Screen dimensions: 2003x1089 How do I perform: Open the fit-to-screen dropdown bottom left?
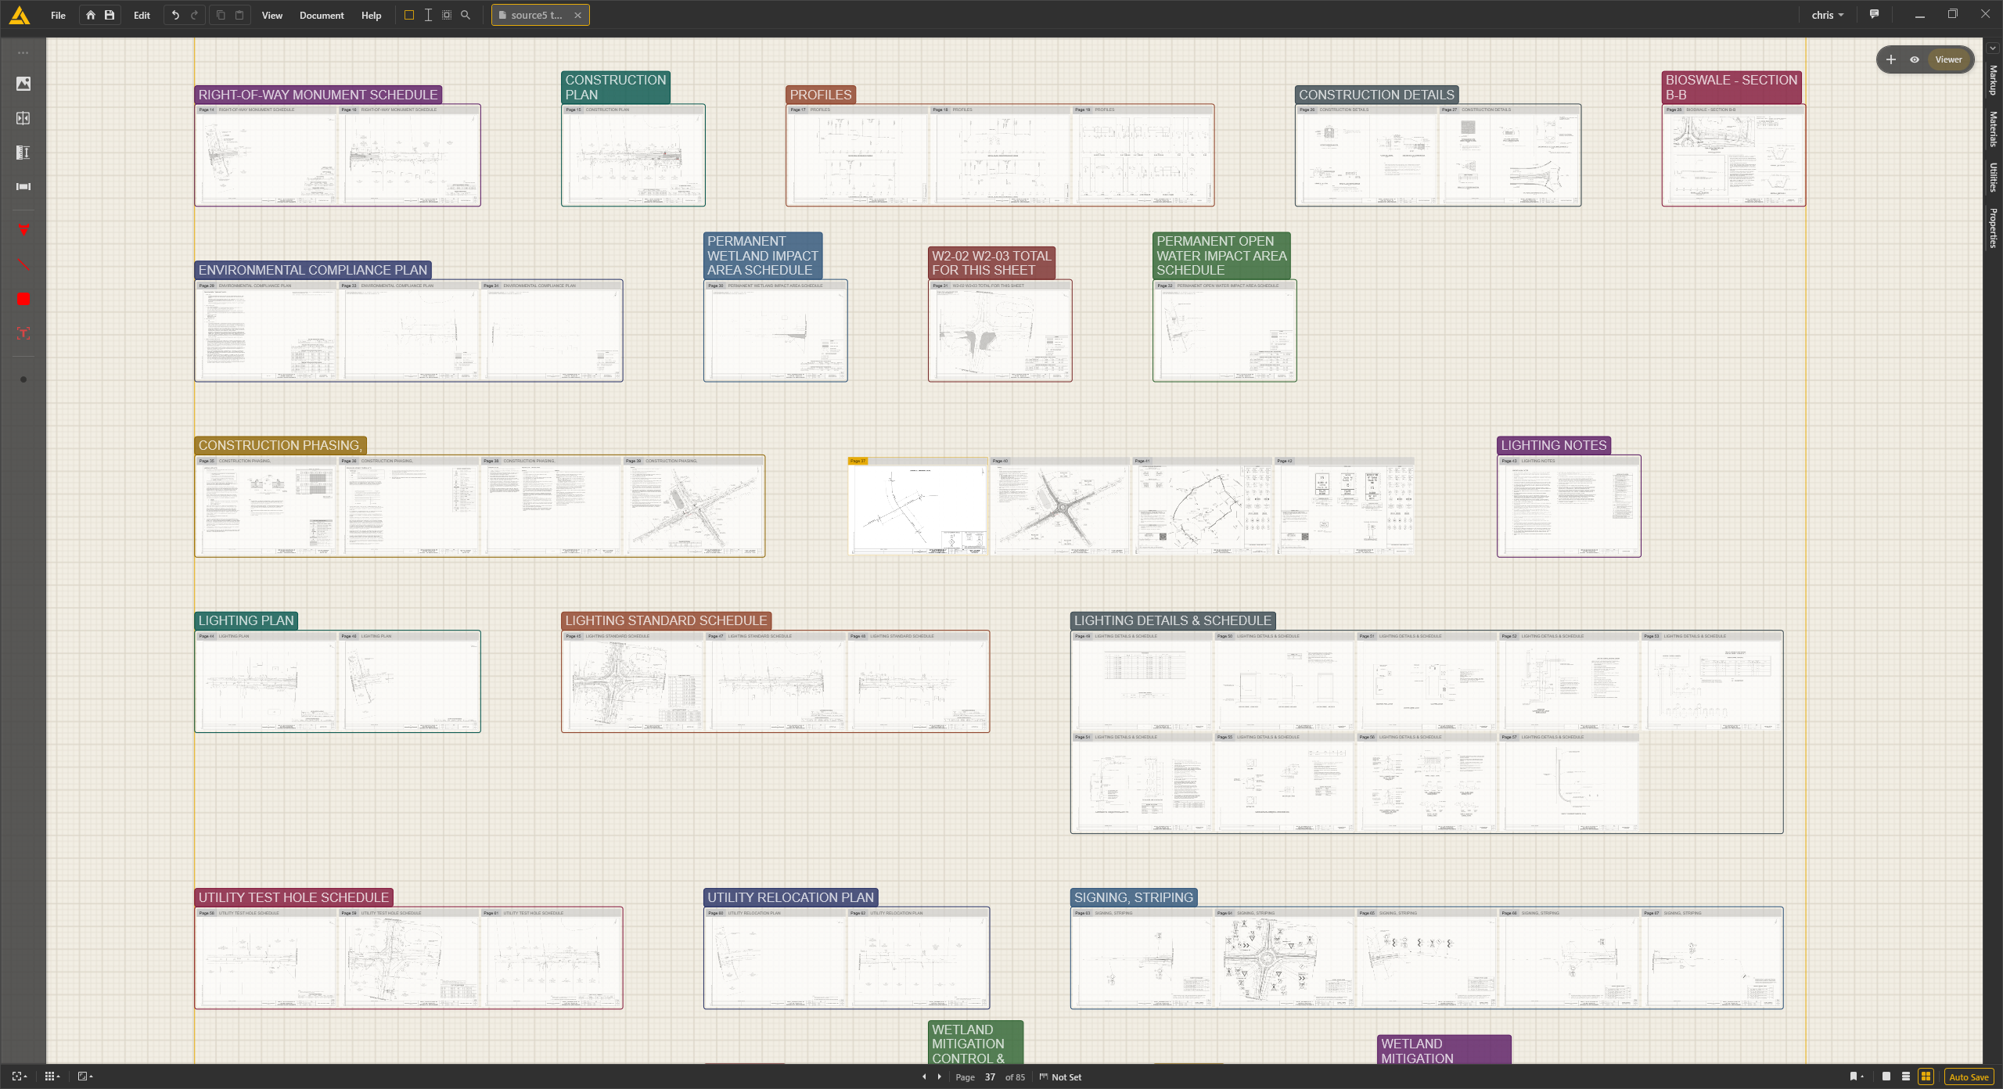[20, 1077]
